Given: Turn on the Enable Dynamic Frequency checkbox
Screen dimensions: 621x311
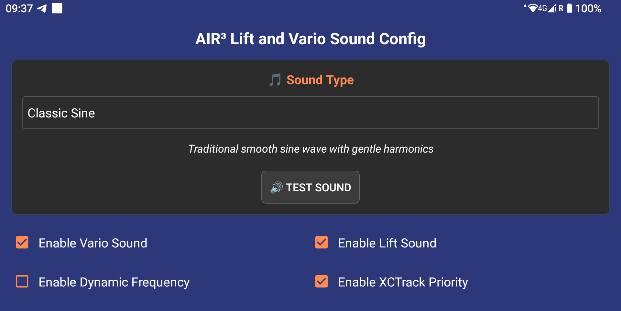Looking at the screenshot, I should point(22,281).
